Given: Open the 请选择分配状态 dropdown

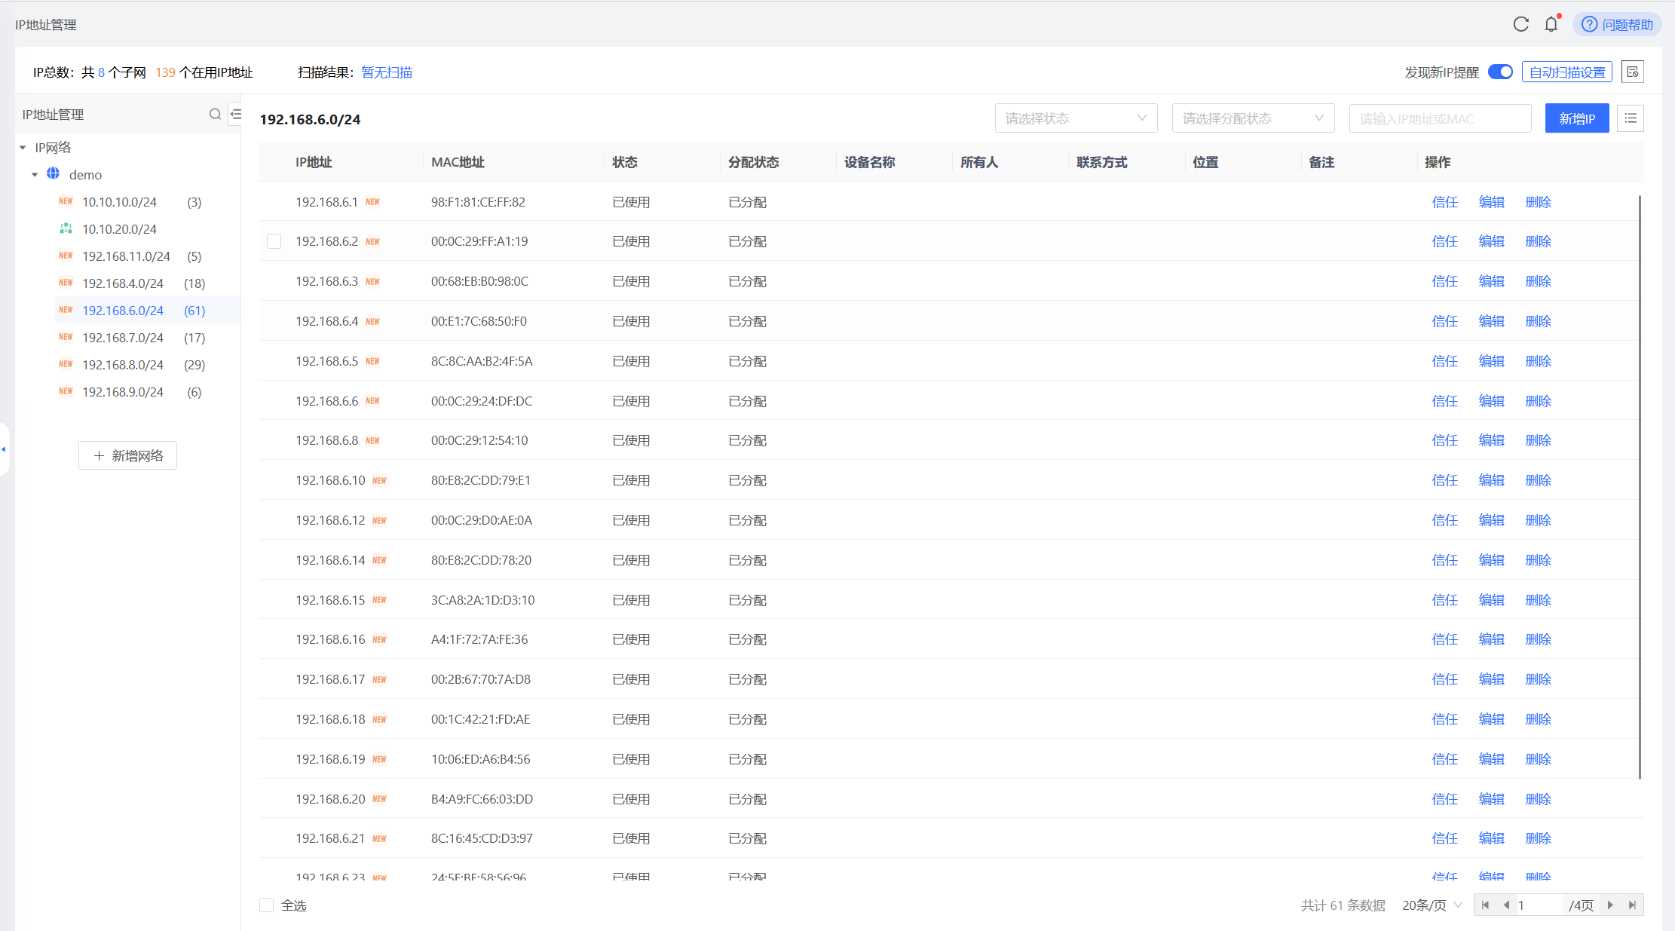Looking at the screenshot, I should coord(1253,118).
